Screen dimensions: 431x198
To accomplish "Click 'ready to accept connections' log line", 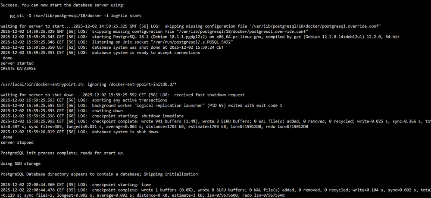I will [100, 53].
